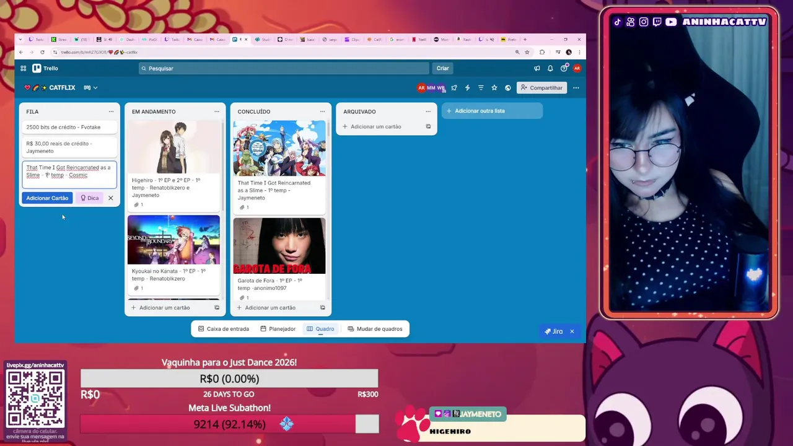Open the megaphone feedback icon
793x446 pixels.
pyautogui.click(x=537, y=68)
